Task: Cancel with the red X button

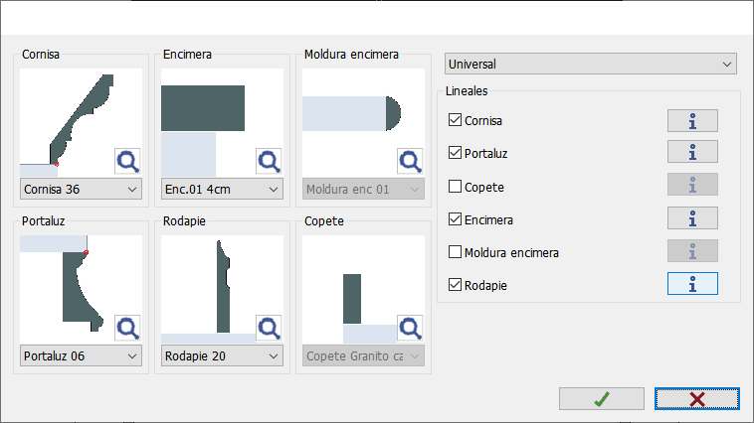Action: [x=697, y=399]
